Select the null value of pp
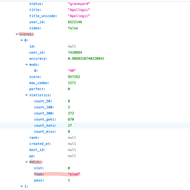Viewport: 190px width, 190px height. 72,156
